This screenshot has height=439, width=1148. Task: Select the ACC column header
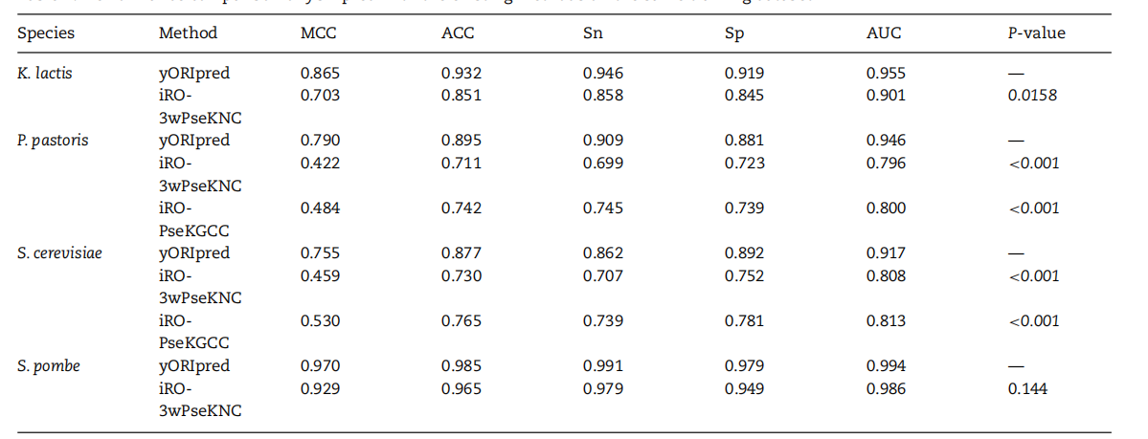458,33
